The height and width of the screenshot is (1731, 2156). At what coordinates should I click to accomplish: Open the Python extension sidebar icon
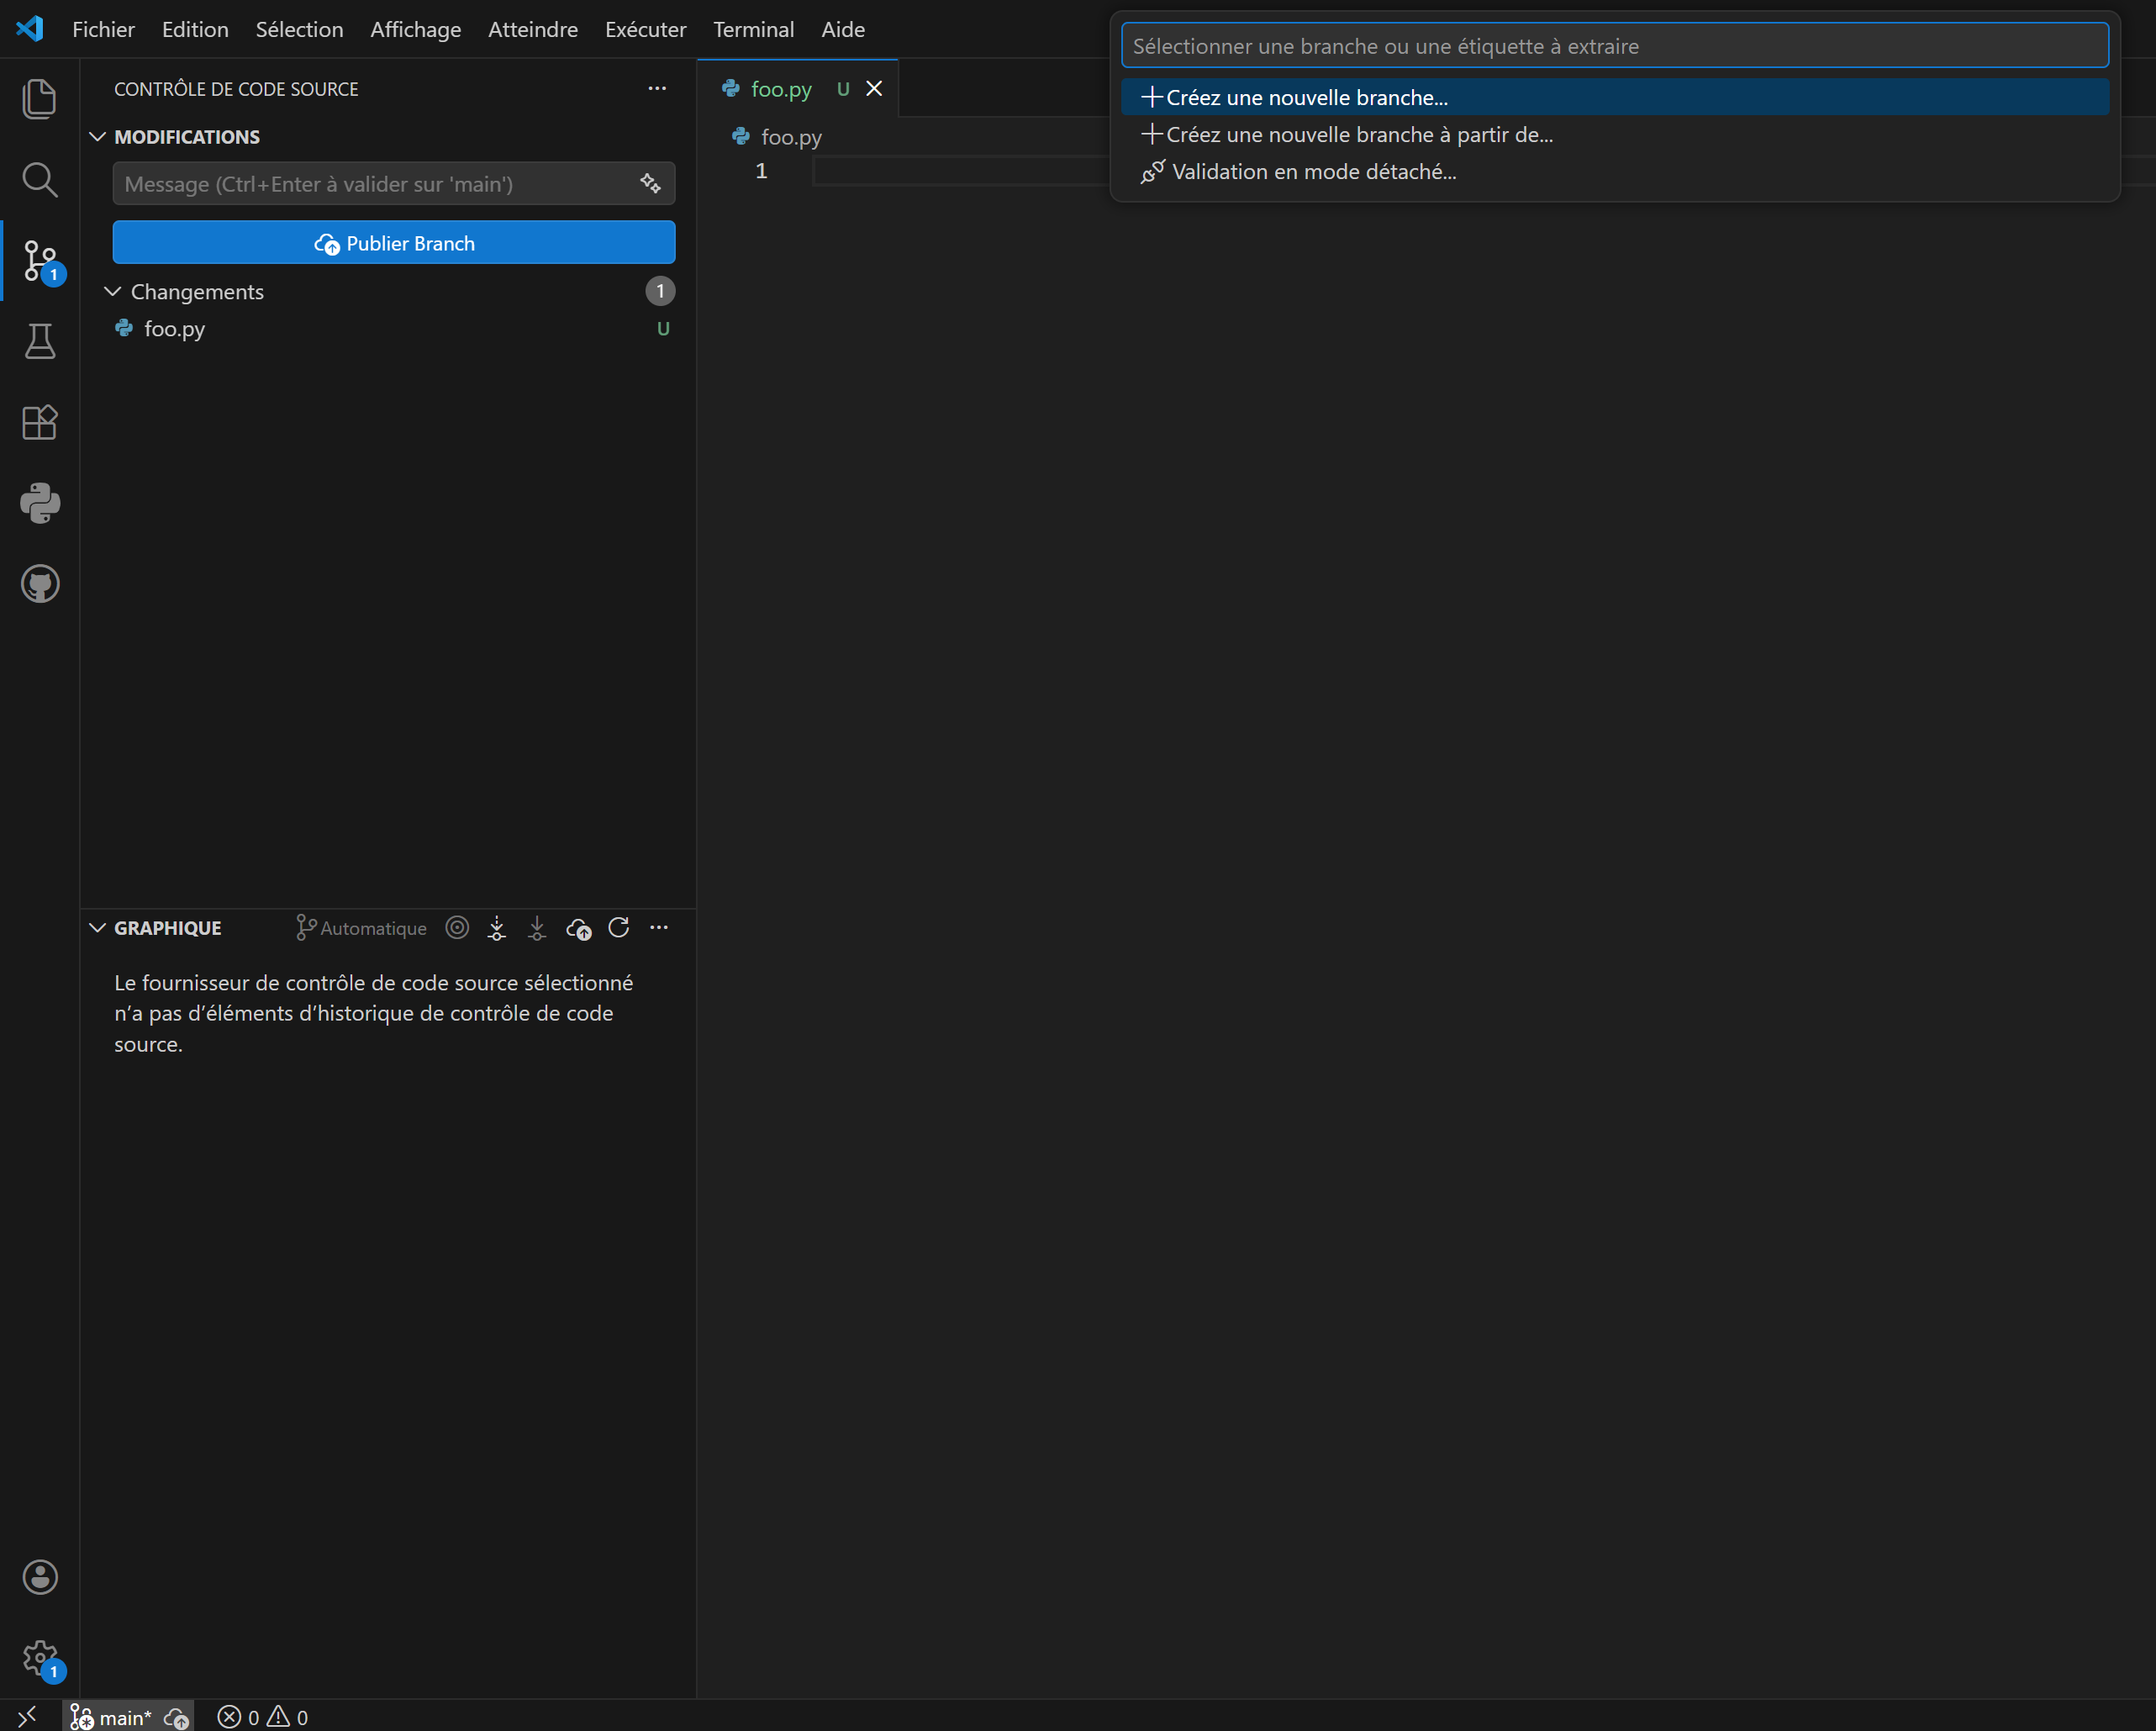[x=40, y=503]
